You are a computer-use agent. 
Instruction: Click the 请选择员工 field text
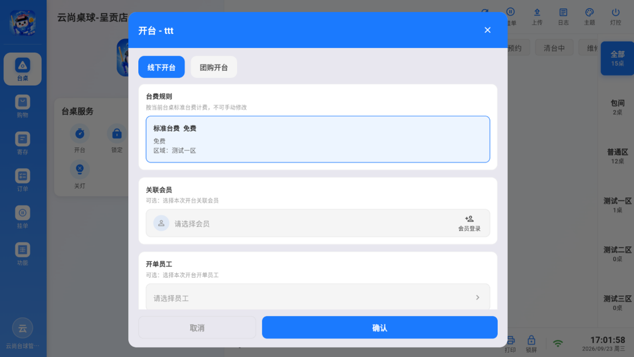click(x=171, y=298)
